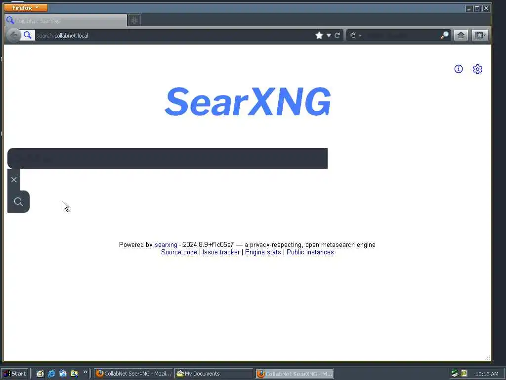Click the yellow system tray icon
The width and height of the screenshot is (506, 380).
pyautogui.click(x=464, y=373)
